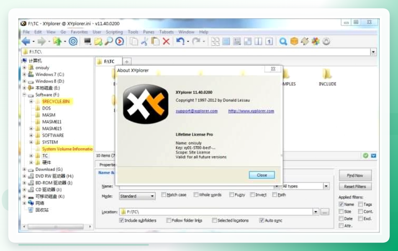Open the Favorites menu
Screen dimensions: 398x251
(x=79, y=32)
